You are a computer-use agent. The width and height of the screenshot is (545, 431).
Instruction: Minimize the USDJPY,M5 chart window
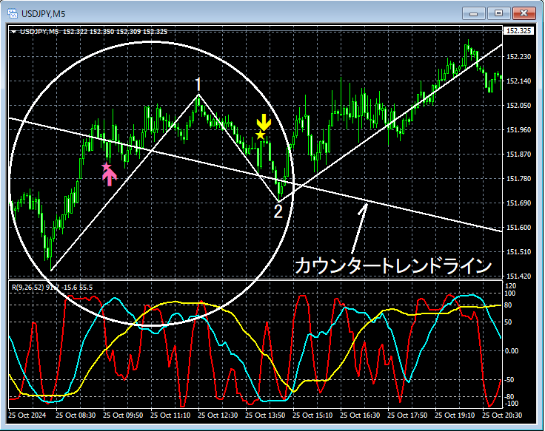tap(473, 13)
